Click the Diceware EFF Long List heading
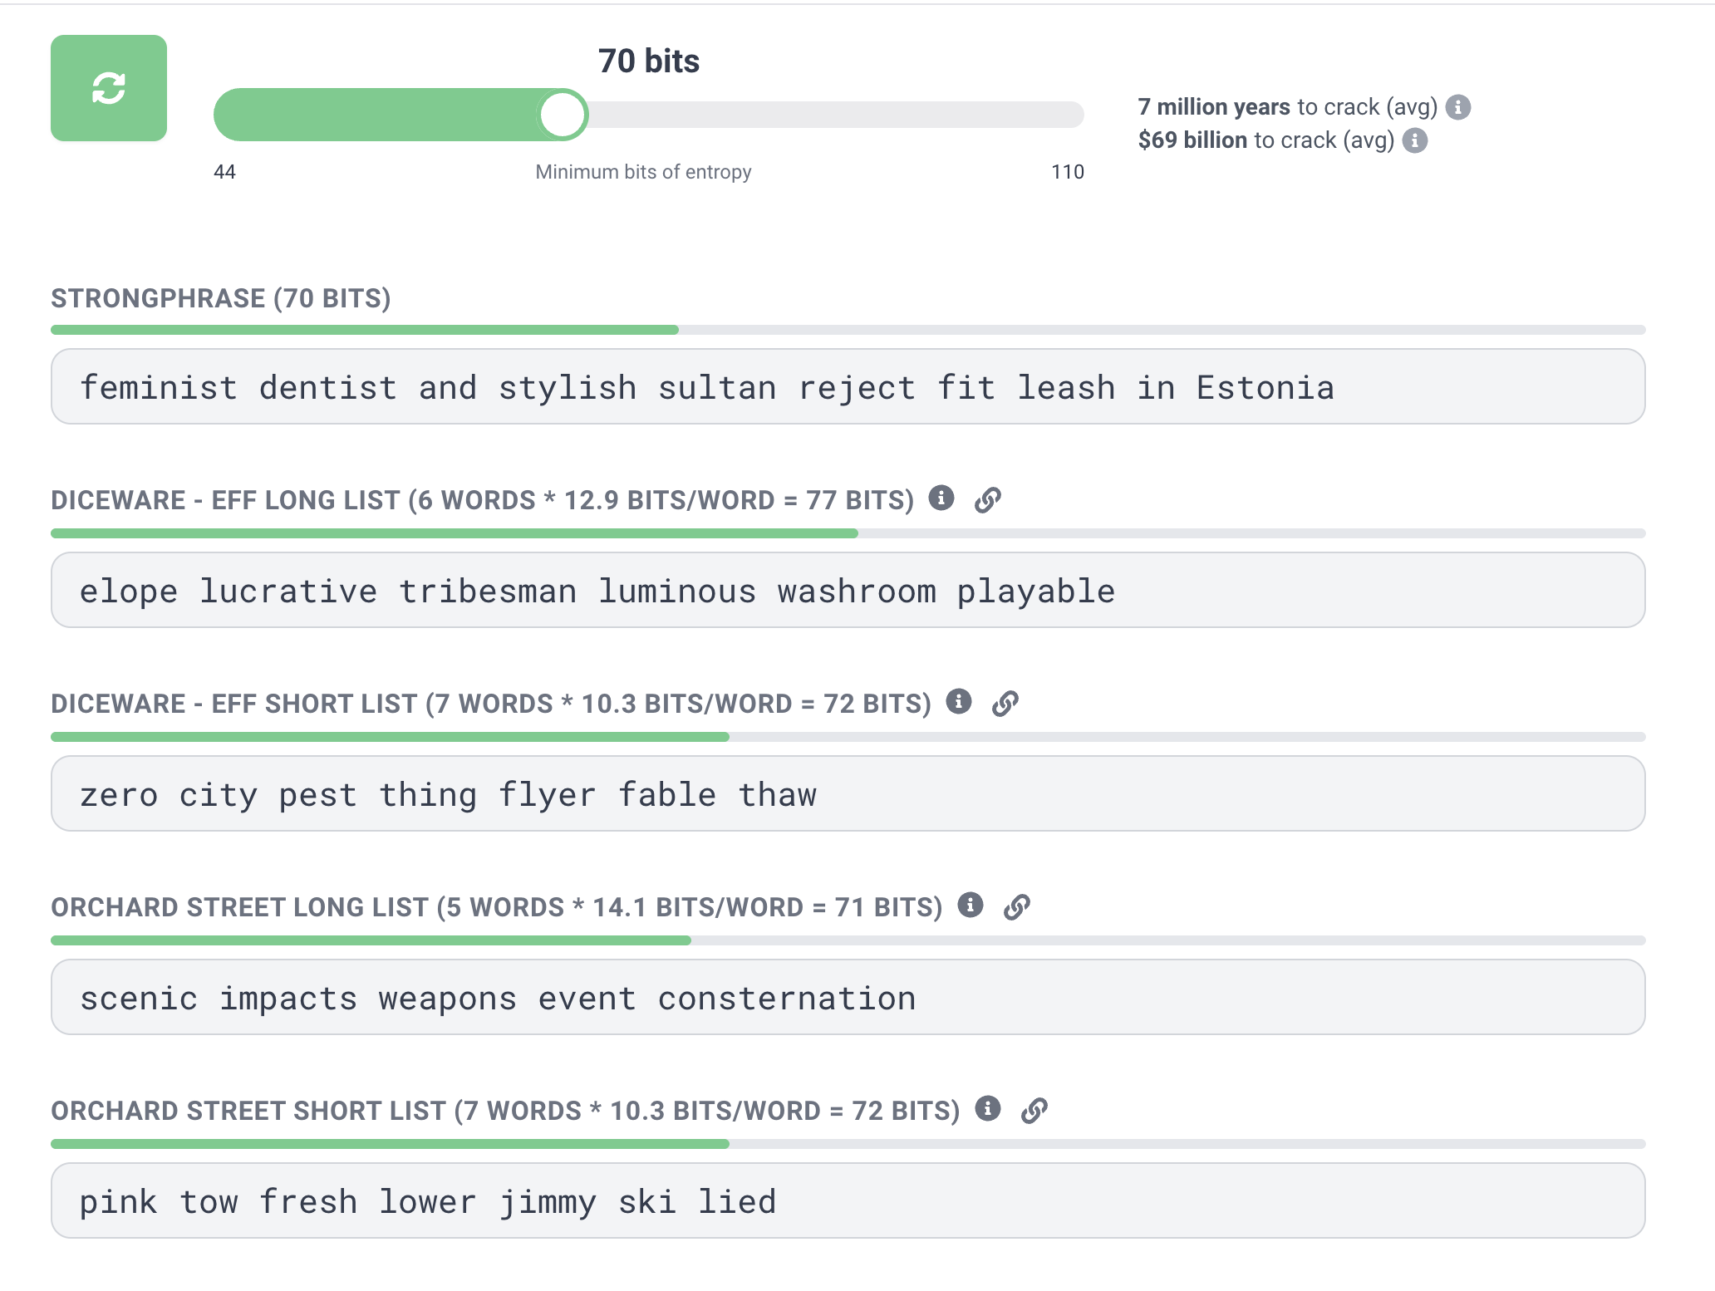The height and width of the screenshot is (1291, 1715). [483, 500]
